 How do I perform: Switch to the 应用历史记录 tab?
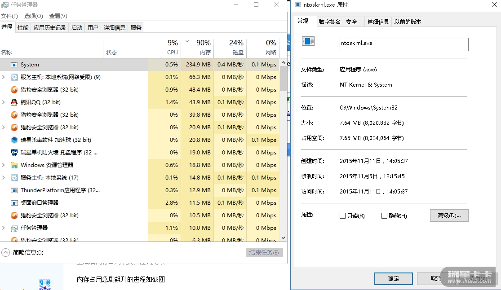pos(50,28)
